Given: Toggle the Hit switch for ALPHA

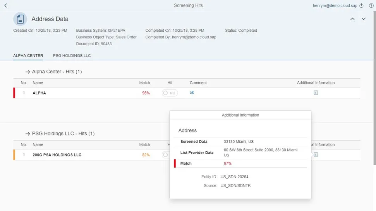Looking at the screenshot, I should (170, 93).
